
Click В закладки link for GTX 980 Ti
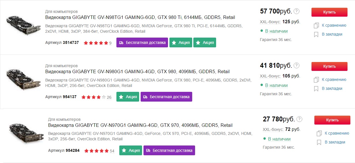click(x=332, y=34)
